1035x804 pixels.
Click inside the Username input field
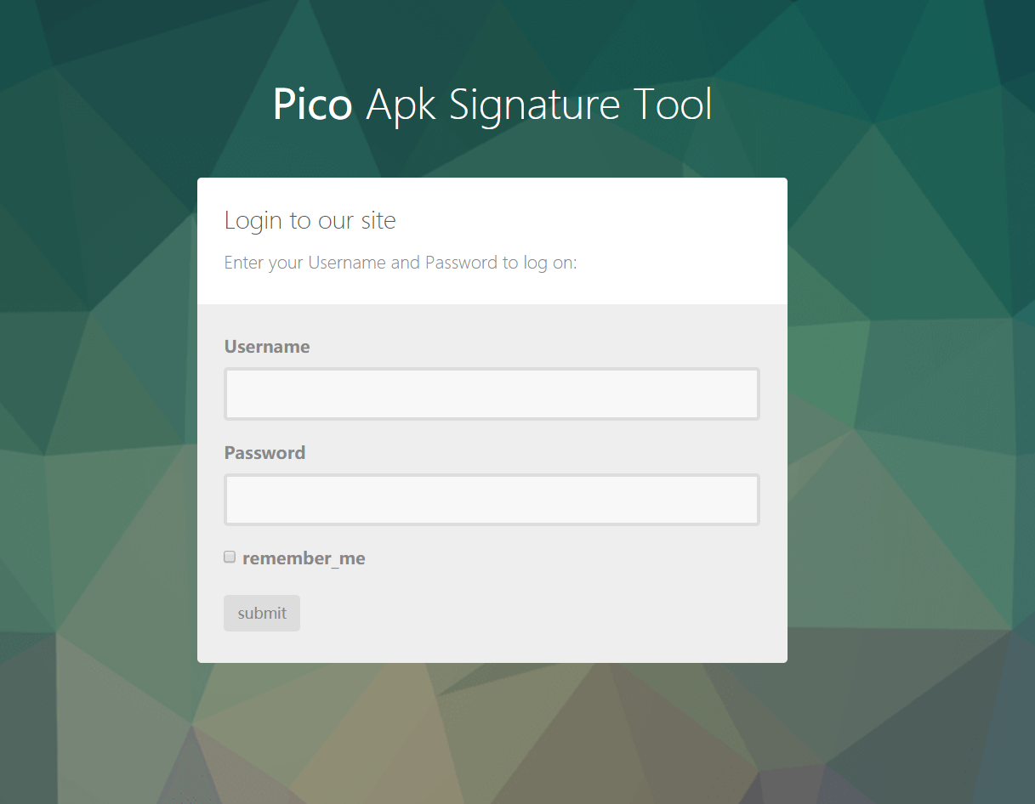[492, 394]
